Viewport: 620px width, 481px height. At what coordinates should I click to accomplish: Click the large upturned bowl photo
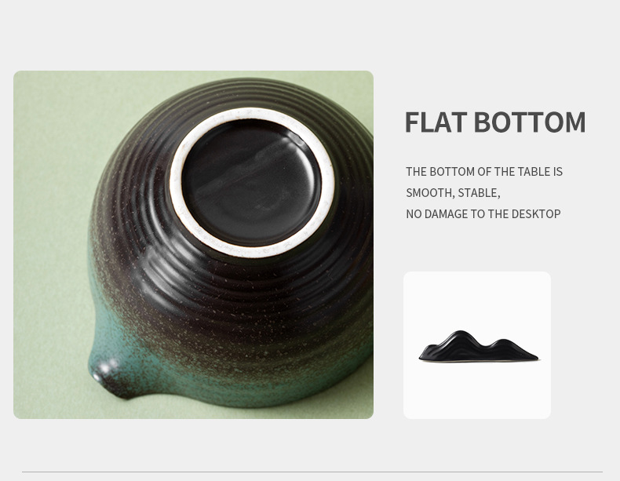pos(193,245)
